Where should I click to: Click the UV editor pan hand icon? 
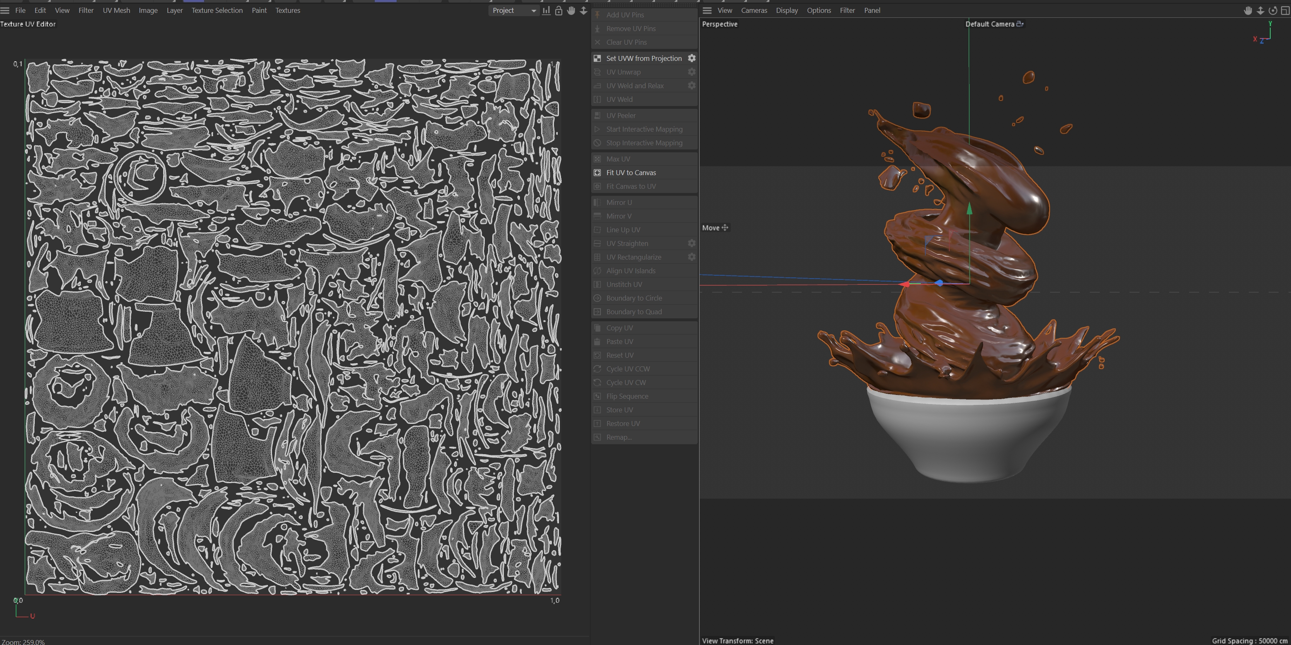point(571,10)
